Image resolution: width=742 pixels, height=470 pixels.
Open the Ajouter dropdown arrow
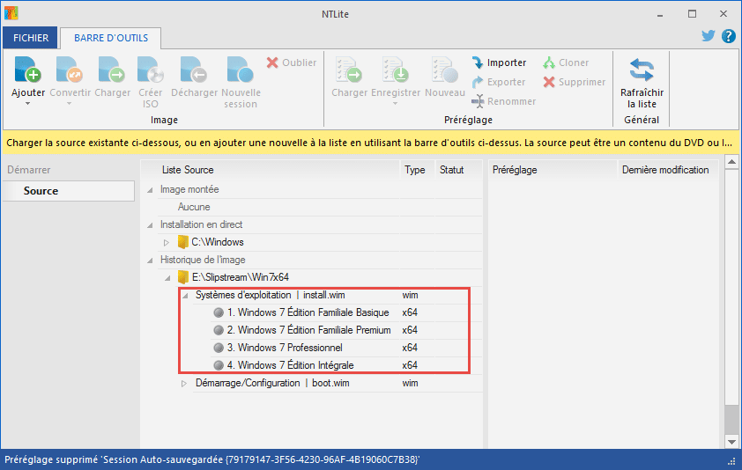tap(27, 104)
